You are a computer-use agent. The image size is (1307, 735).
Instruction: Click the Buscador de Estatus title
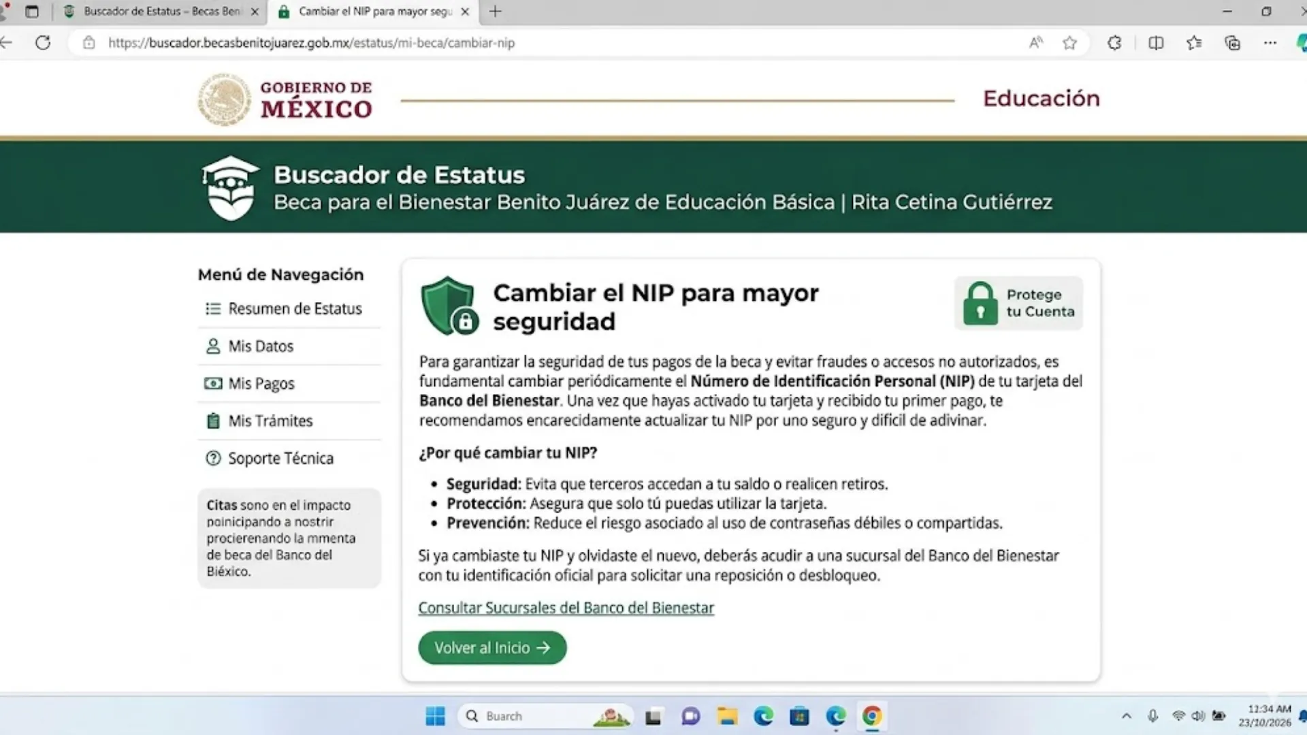pyautogui.click(x=399, y=175)
